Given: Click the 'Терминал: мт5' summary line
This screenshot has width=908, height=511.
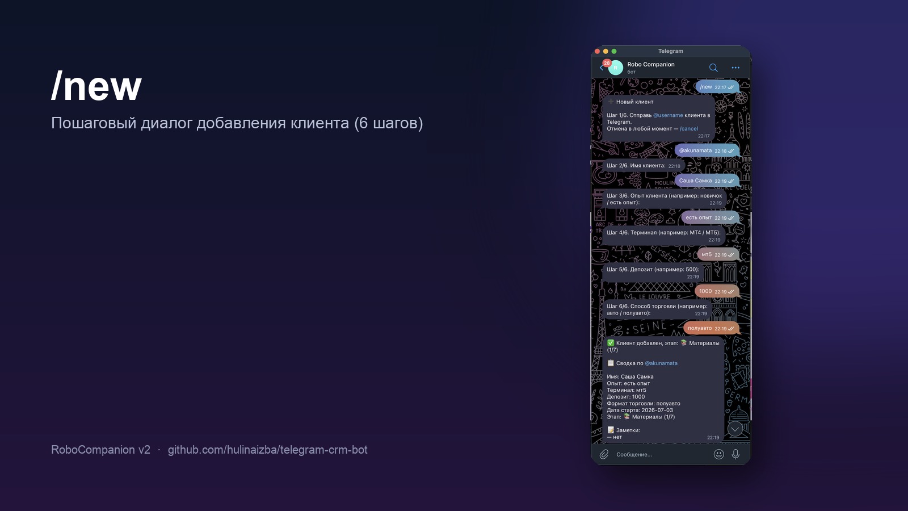Looking at the screenshot, I should pos(627,390).
